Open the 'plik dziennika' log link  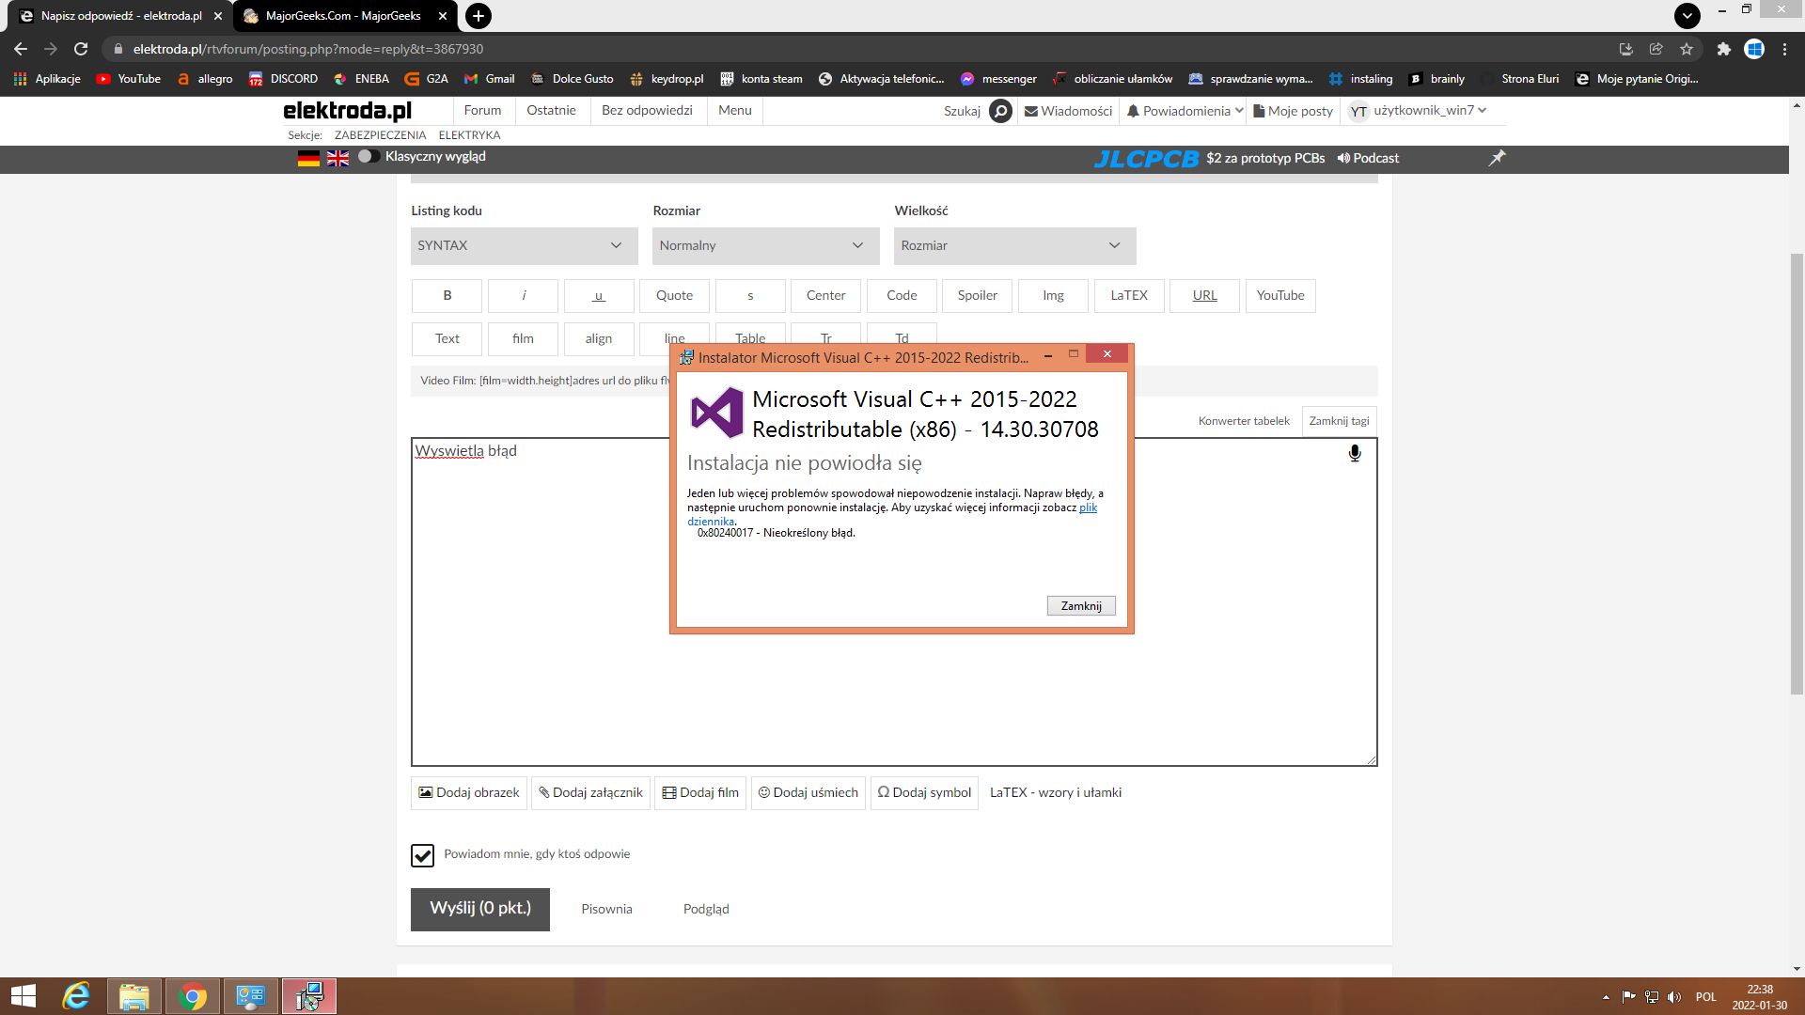click(x=1088, y=507)
